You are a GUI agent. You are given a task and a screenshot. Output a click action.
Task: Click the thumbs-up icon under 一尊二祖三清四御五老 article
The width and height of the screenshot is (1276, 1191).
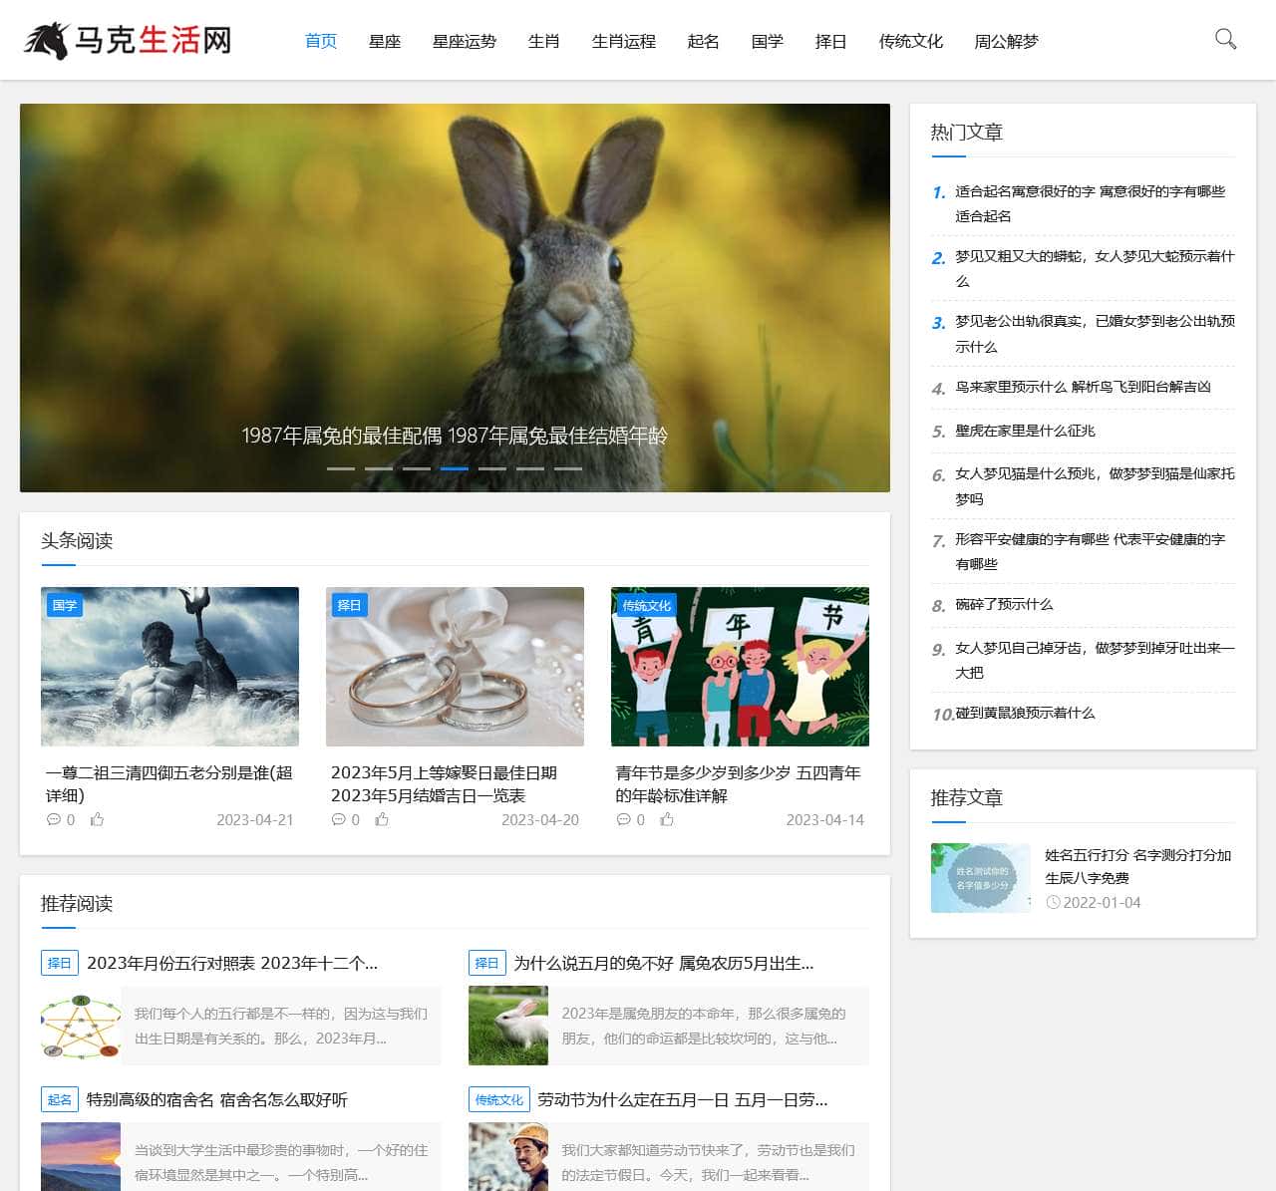[x=96, y=819]
